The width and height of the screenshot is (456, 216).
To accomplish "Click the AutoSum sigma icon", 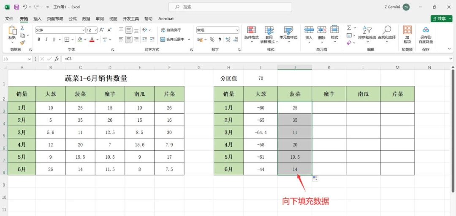I will pos(349,28).
